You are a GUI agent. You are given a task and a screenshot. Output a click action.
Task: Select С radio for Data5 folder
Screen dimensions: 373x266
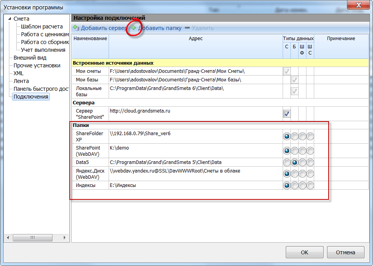point(287,162)
